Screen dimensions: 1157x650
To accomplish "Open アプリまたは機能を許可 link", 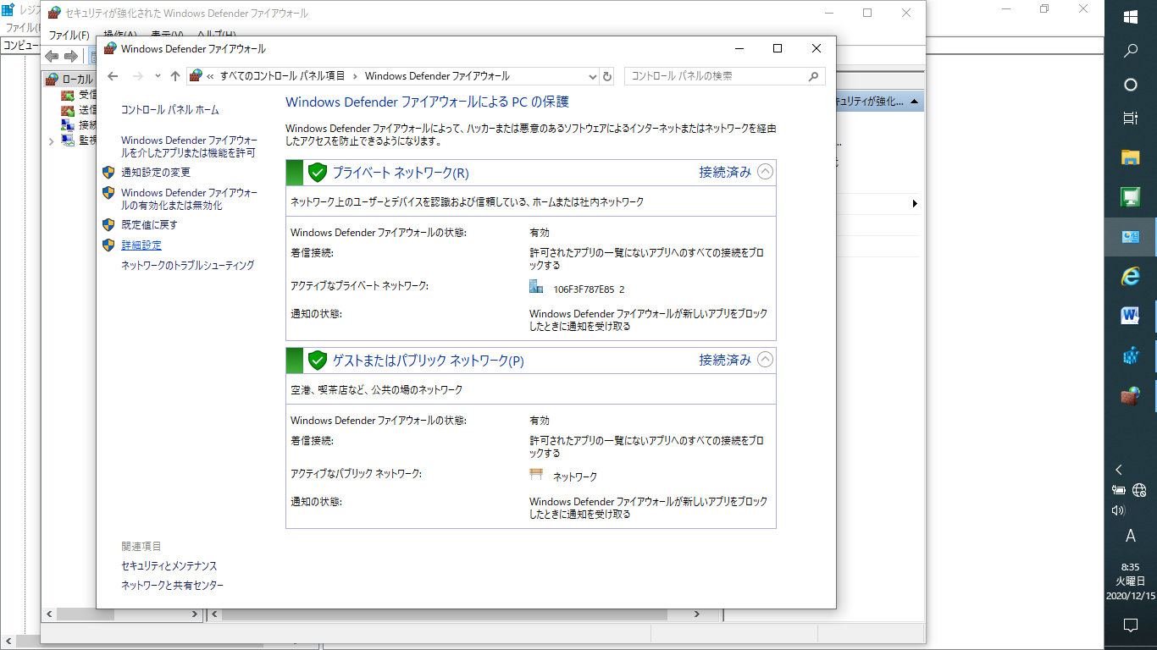I will pyautogui.click(x=190, y=146).
